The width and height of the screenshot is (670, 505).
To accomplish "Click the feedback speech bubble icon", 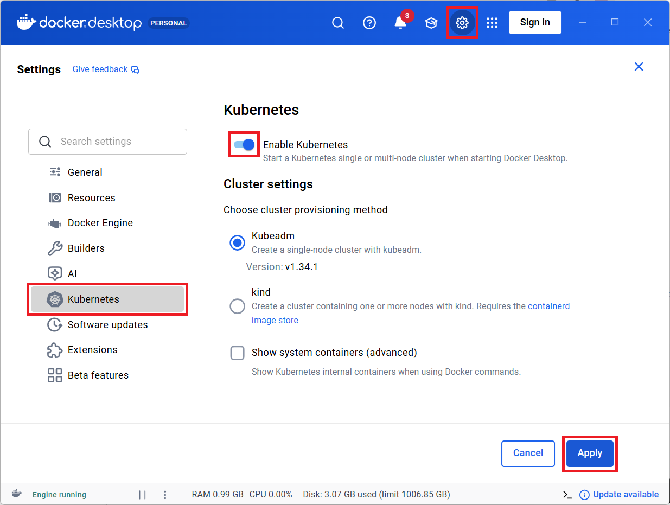I will click(135, 69).
